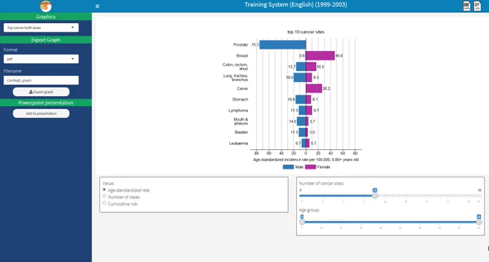This screenshot has width=489, height=262.
Task: Select Number of cases radio button
Action: pos(104,197)
